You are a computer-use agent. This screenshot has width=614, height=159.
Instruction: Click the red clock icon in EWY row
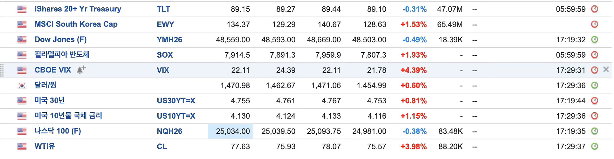tap(594, 24)
